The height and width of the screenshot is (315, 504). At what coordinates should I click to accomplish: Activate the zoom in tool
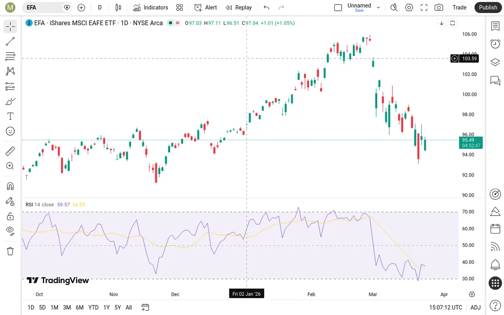[x=10, y=166]
